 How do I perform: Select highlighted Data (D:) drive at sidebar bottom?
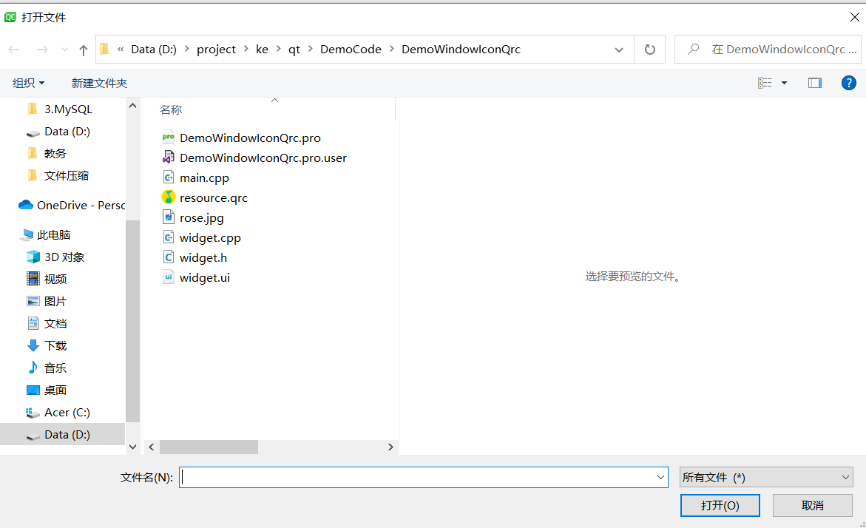coord(62,435)
